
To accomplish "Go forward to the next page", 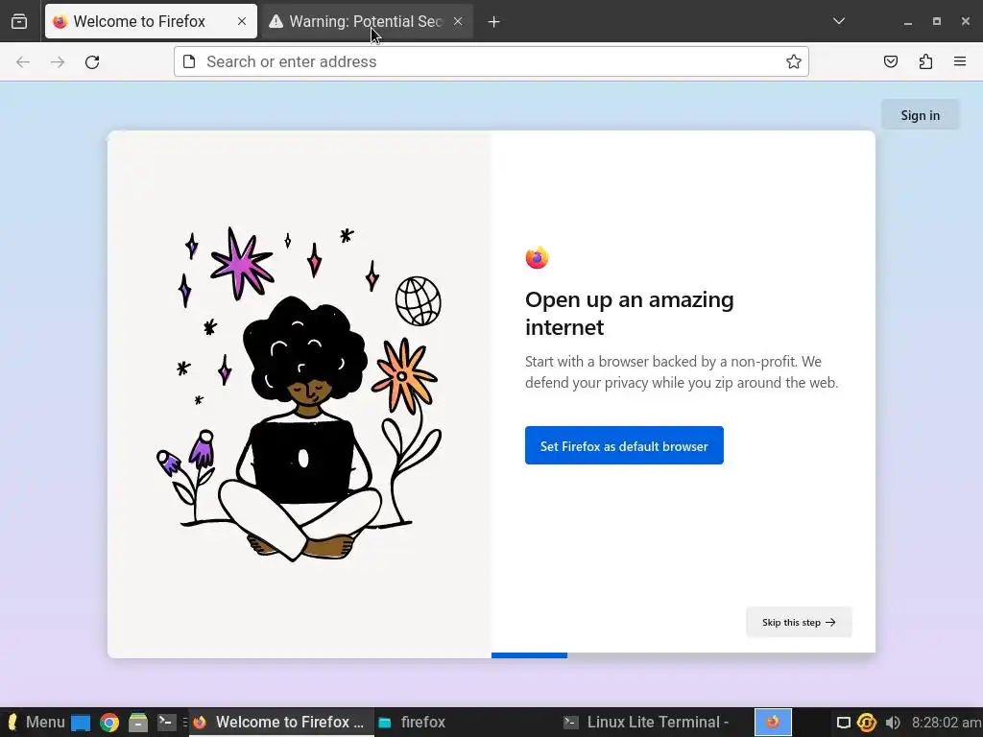I will (x=58, y=62).
